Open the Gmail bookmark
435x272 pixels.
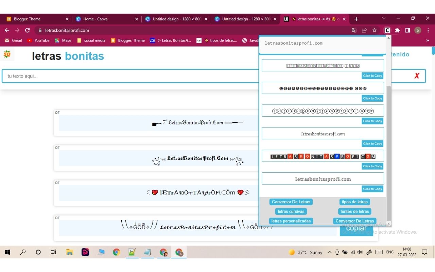click(x=13, y=40)
